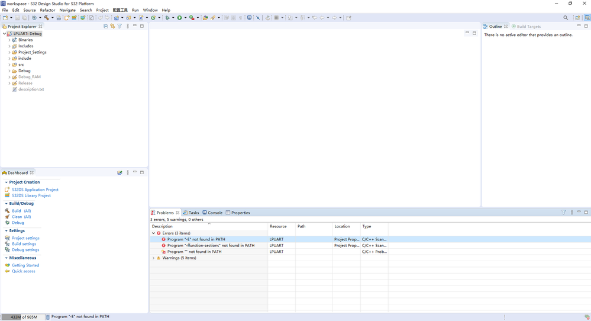This screenshot has height=321, width=591.
Task: Click the C/C++ perspective icon
Action: 587,18
